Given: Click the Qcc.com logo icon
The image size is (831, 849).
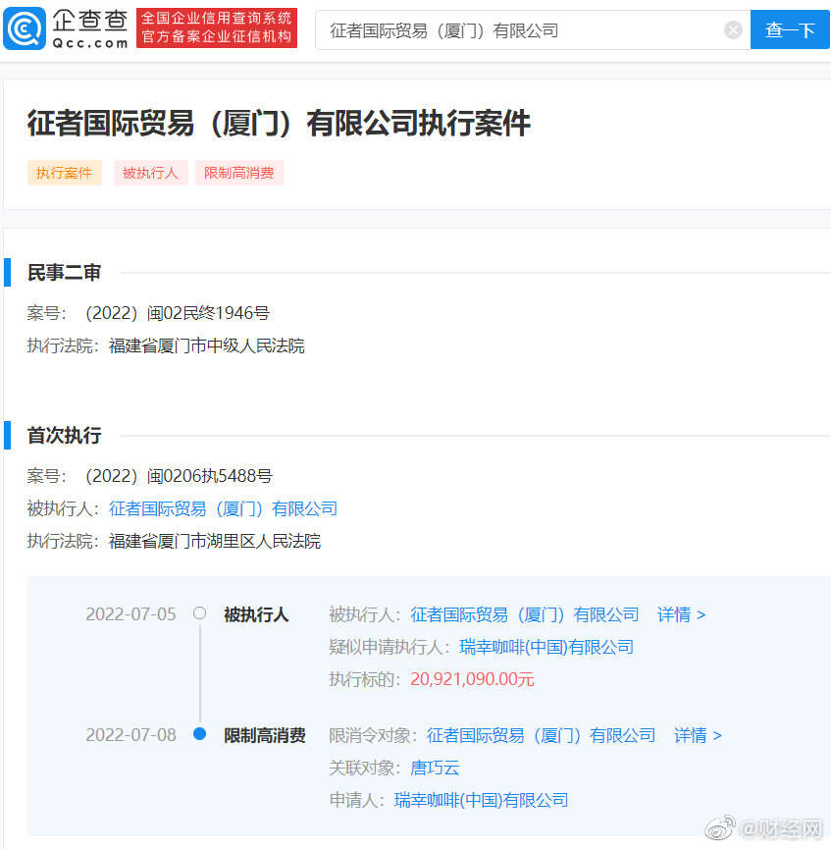Looking at the screenshot, I should pyautogui.click(x=25, y=28).
